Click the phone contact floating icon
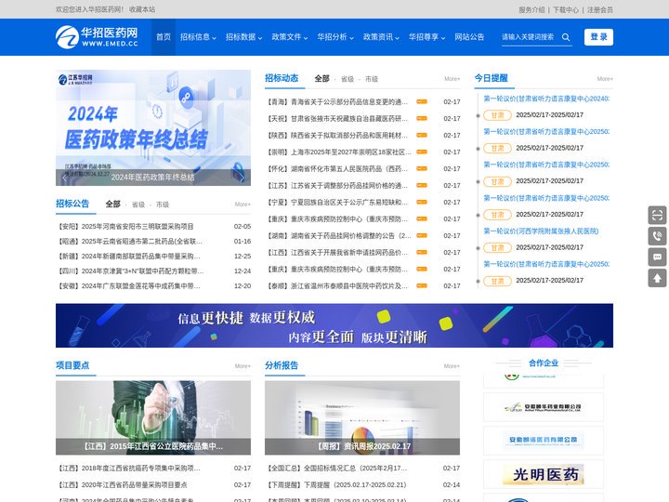 (x=657, y=236)
